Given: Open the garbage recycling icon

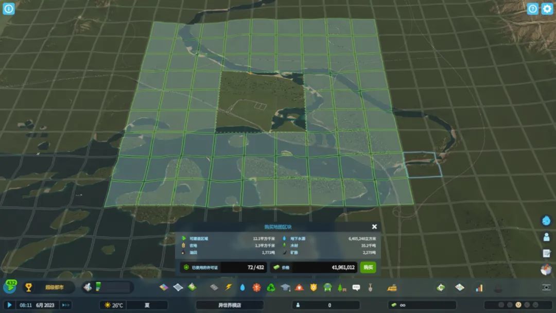Looking at the screenshot, I should pos(271,287).
